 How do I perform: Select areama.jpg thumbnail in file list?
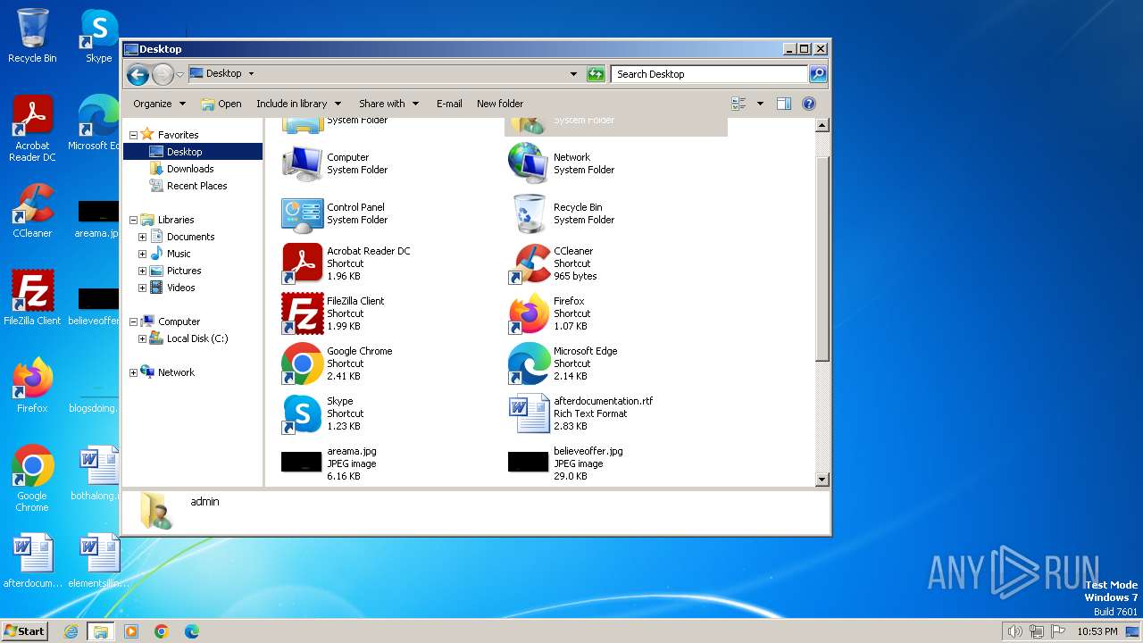pyautogui.click(x=302, y=462)
